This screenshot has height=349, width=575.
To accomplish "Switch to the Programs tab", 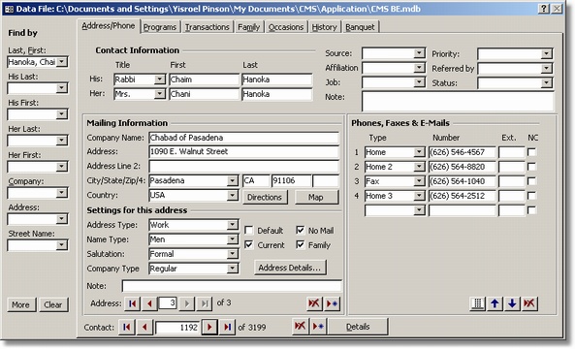I will click(160, 27).
